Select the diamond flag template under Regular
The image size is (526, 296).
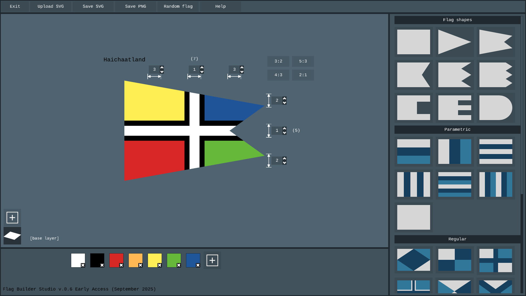point(414,260)
